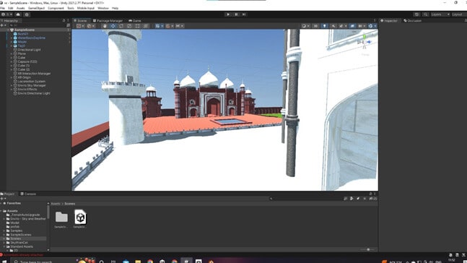Switch to the Game tab
Image resolution: width=467 pixels, height=263 pixels.
(135, 20)
